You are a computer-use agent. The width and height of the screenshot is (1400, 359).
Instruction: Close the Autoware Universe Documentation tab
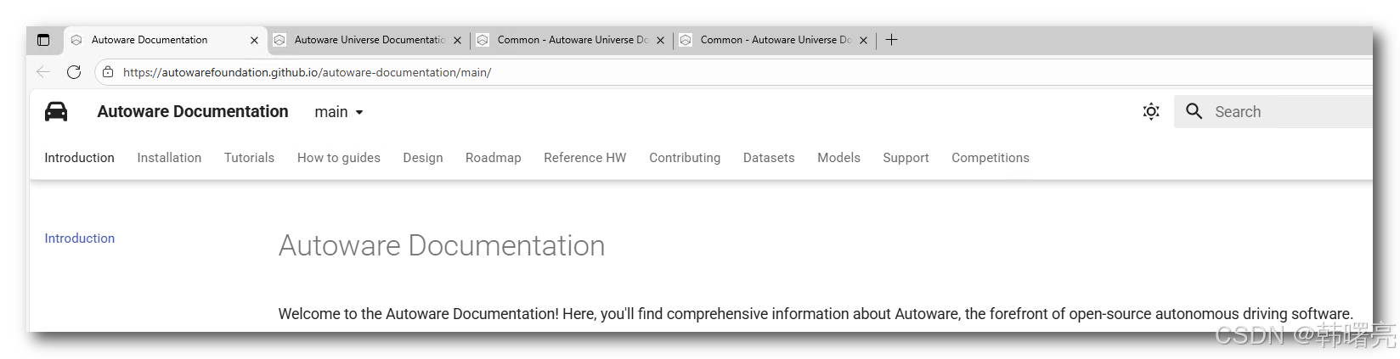pyautogui.click(x=457, y=40)
